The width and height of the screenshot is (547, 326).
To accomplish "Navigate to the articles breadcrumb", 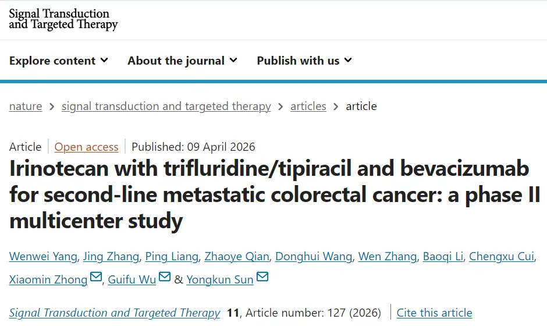I will [308, 106].
